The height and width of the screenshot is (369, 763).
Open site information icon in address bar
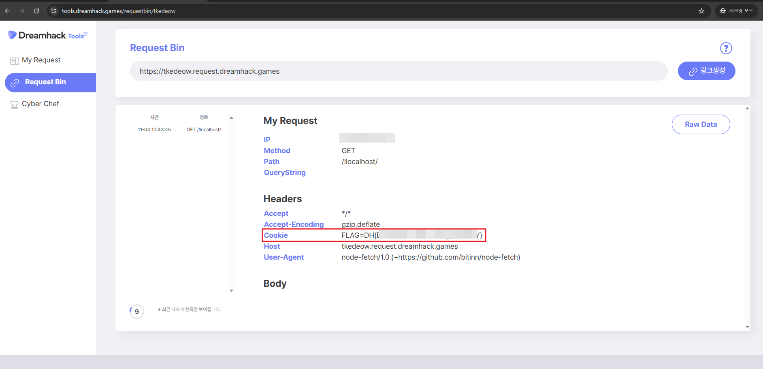pos(54,11)
